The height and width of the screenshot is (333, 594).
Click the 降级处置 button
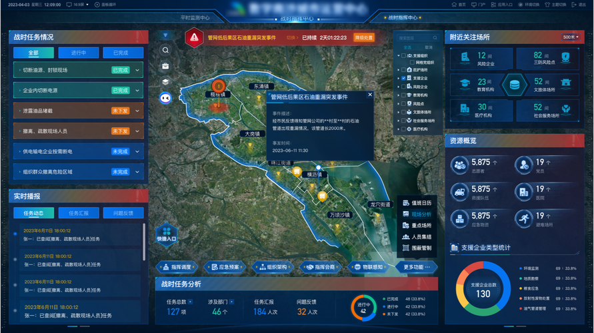(x=363, y=38)
